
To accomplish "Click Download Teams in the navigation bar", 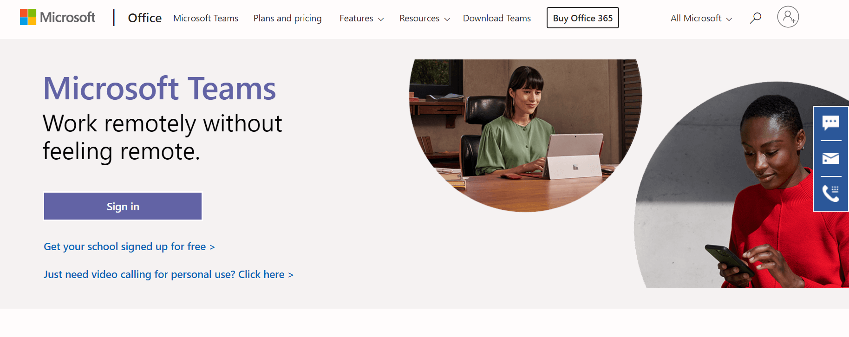I will point(496,19).
